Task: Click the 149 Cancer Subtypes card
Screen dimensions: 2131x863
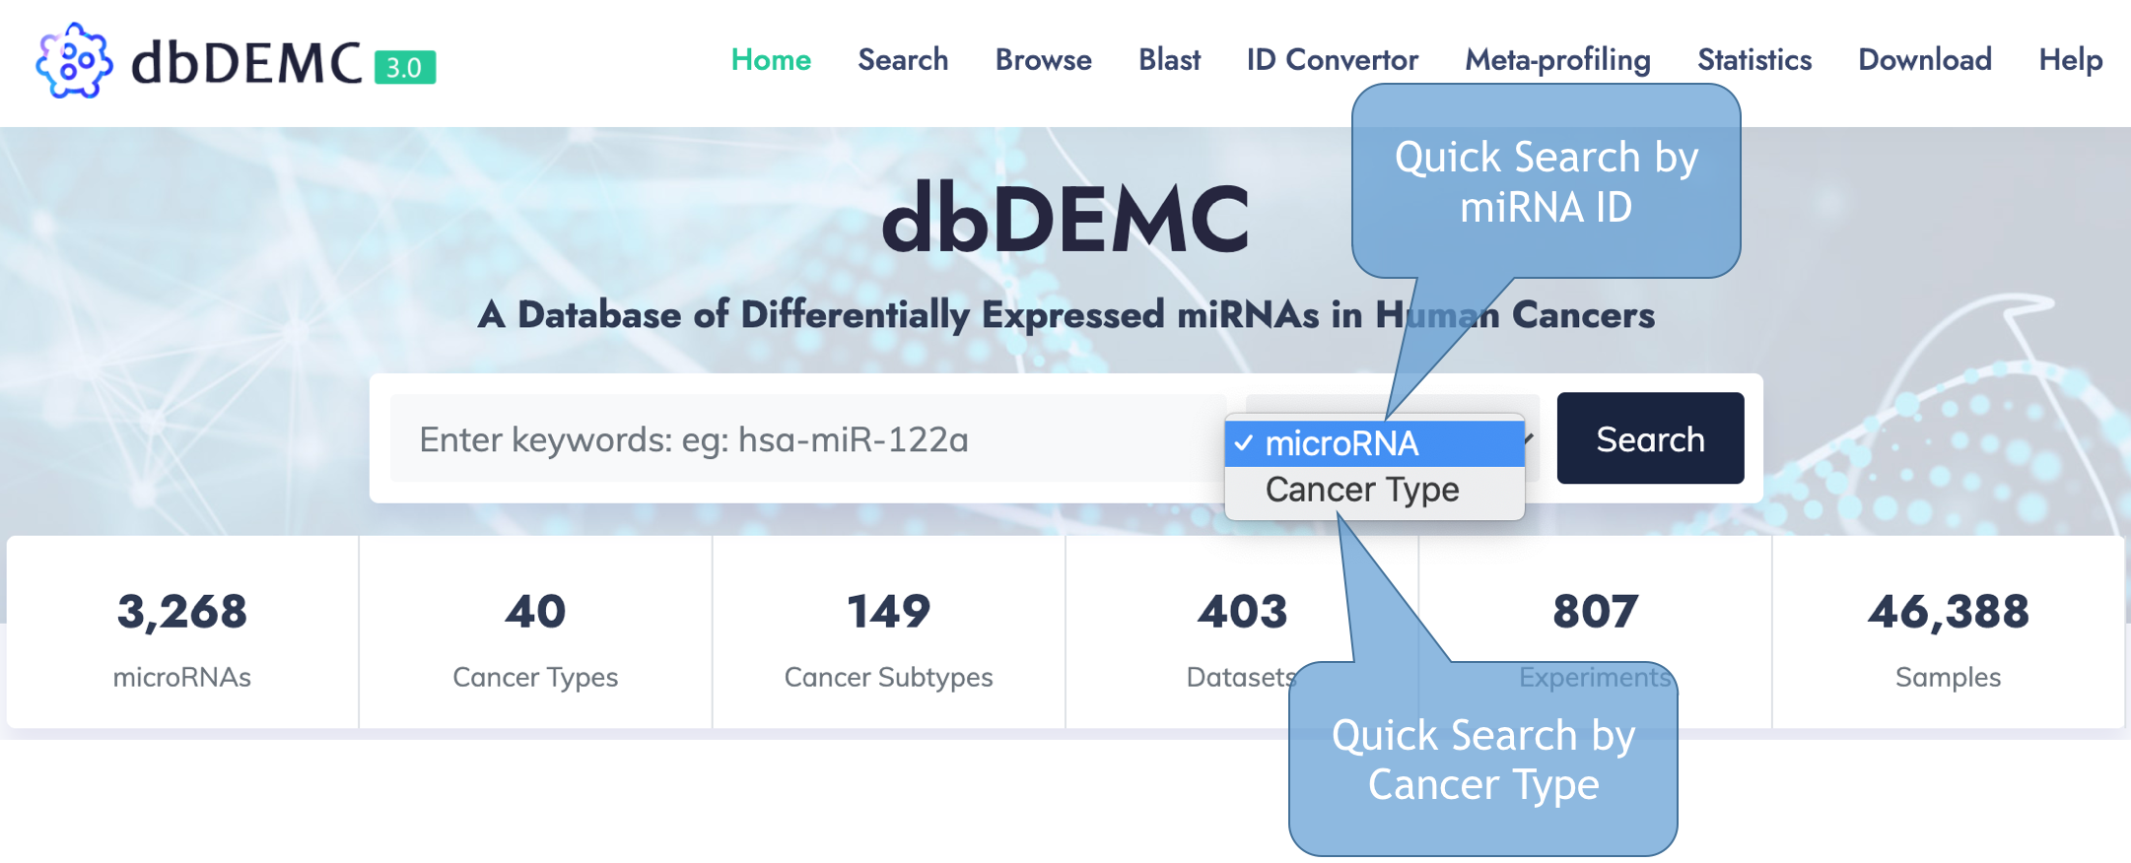Action: [888, 632]
